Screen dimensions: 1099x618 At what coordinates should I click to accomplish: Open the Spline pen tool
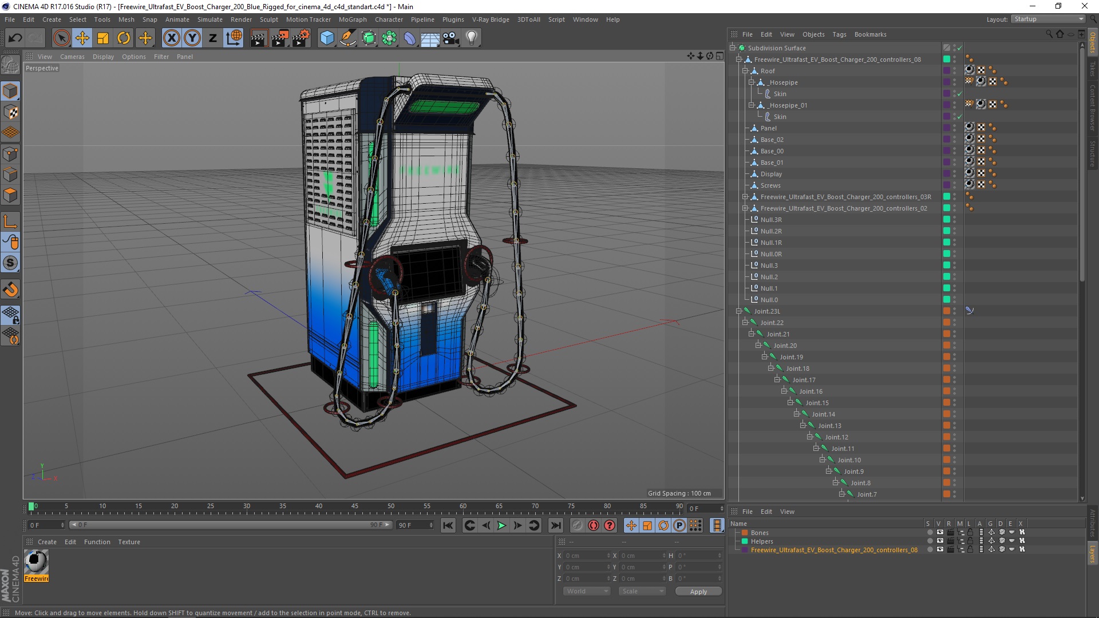347,38
